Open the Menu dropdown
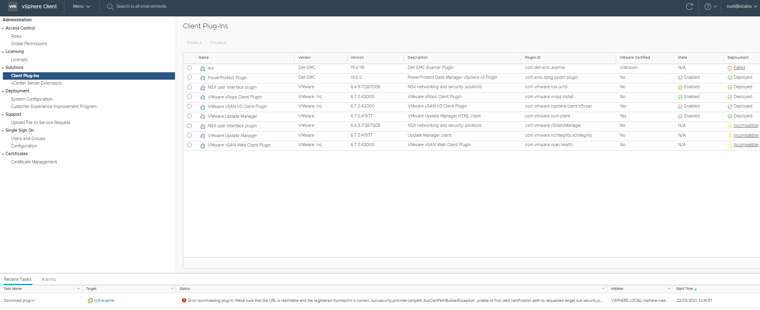 (81, 7)
